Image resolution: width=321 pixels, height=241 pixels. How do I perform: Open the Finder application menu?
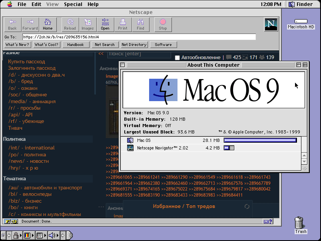(x=301, y=4)
